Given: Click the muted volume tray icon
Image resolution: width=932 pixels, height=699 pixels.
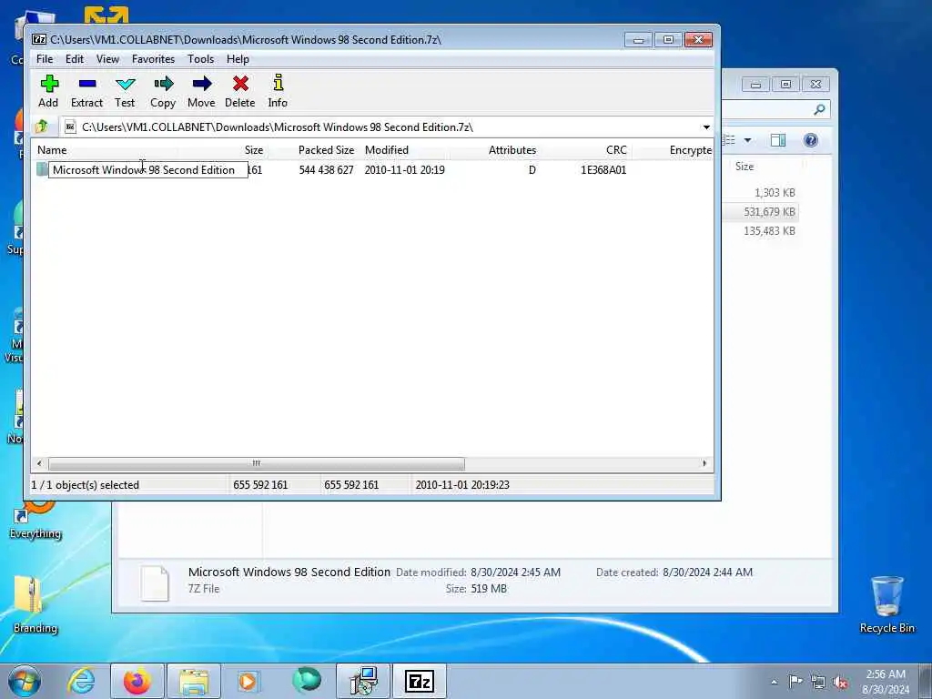Looking at the screenshot, I should 840,682.
